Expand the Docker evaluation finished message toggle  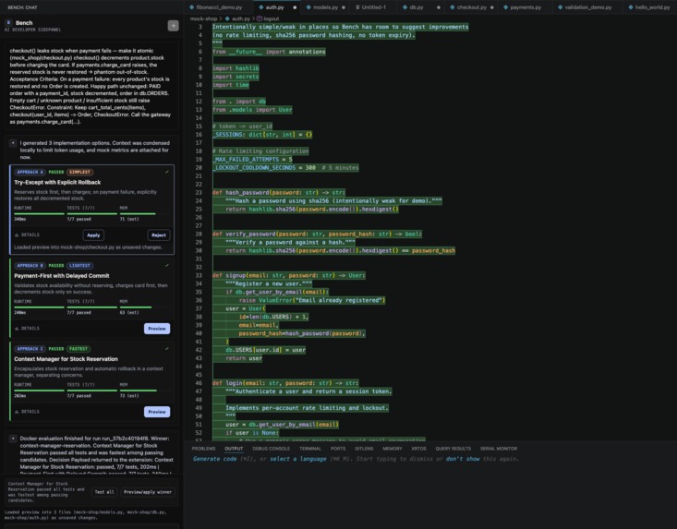(13, 439)
